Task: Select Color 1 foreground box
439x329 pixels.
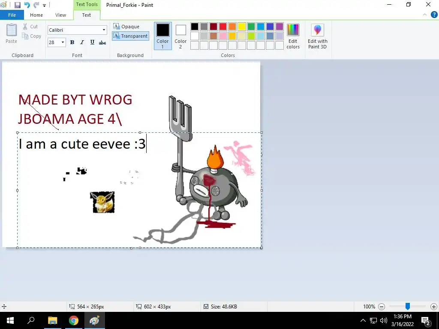Action: [162, 36]
